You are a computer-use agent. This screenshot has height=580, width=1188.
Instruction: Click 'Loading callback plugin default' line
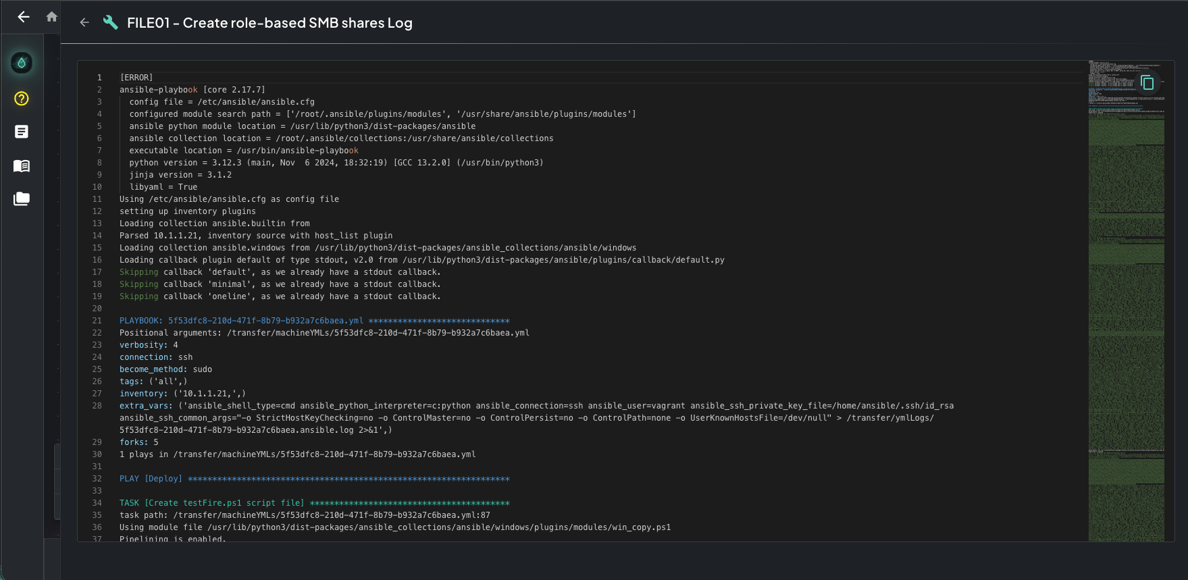[x=422, y=260]
